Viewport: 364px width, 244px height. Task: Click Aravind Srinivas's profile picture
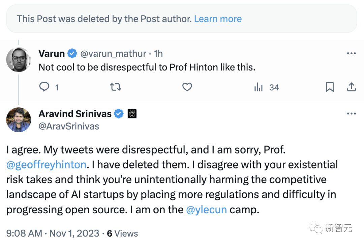pyautogui.click(x=19, y=120)
